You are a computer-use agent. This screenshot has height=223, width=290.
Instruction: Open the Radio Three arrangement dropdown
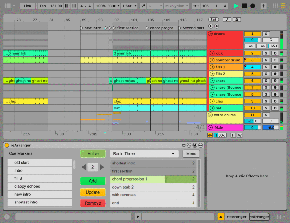[144, 153]
